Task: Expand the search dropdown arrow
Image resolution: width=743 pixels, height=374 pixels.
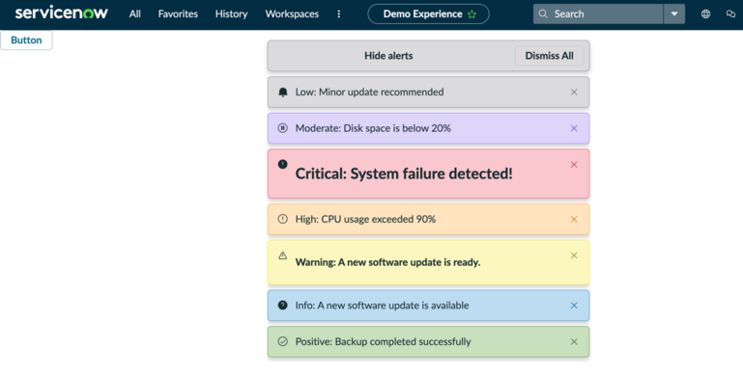Action: click(674, 14)
